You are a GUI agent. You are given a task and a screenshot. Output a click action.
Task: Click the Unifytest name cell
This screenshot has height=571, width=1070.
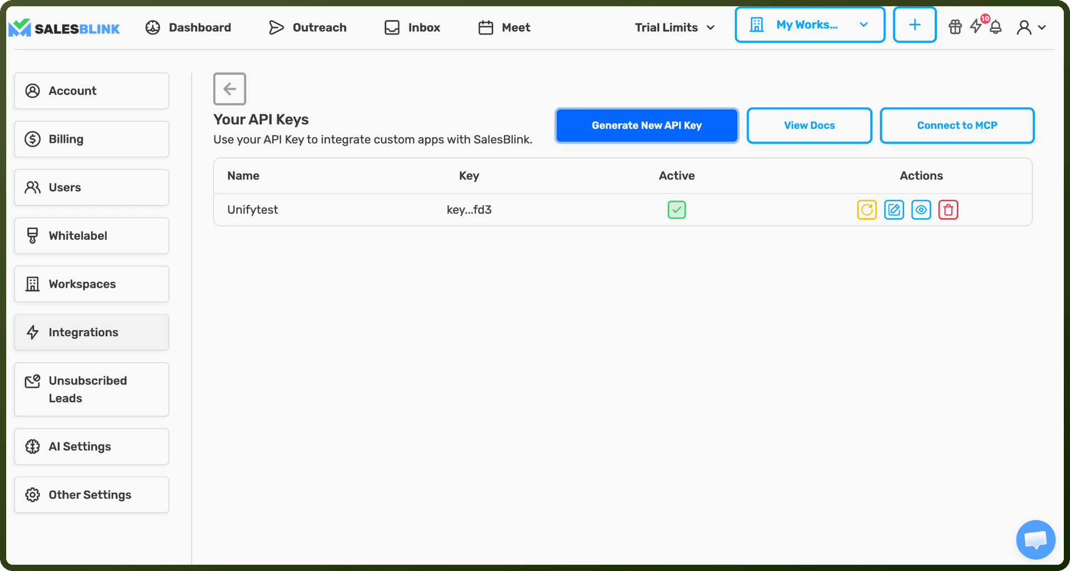pyautogui.click(x=252, y=210)
